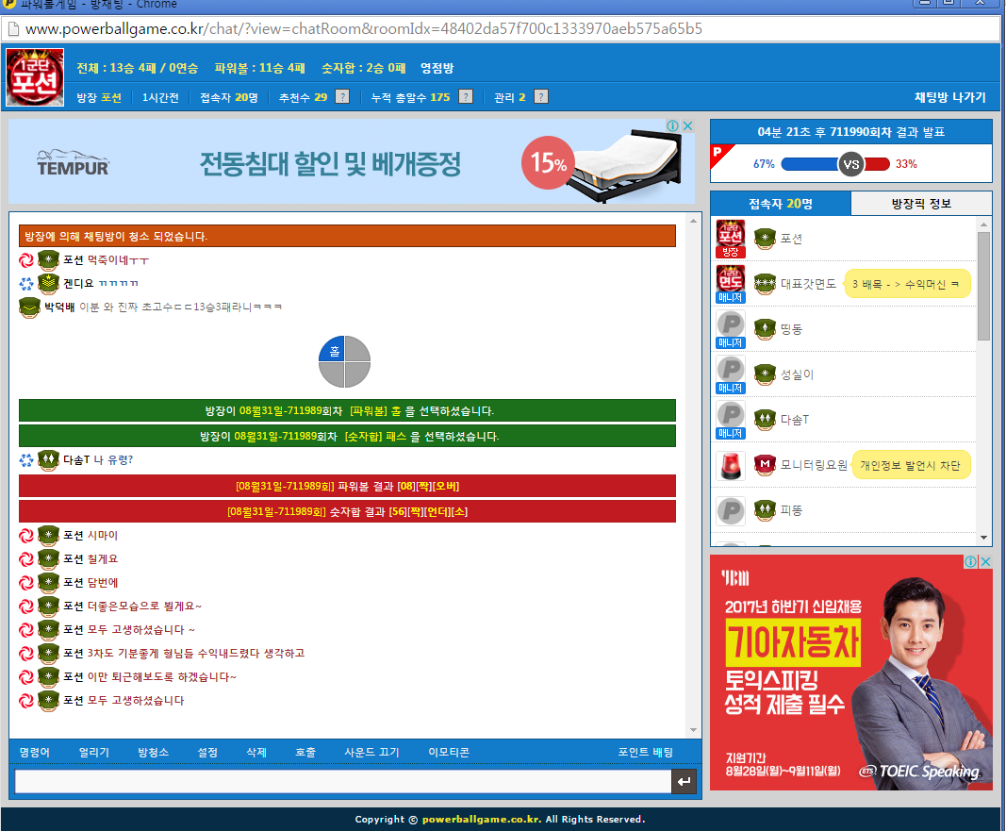Click the 파워볼 결과 [08] result bar
This screenshot has width=1006, height=831.
(347, 486)
